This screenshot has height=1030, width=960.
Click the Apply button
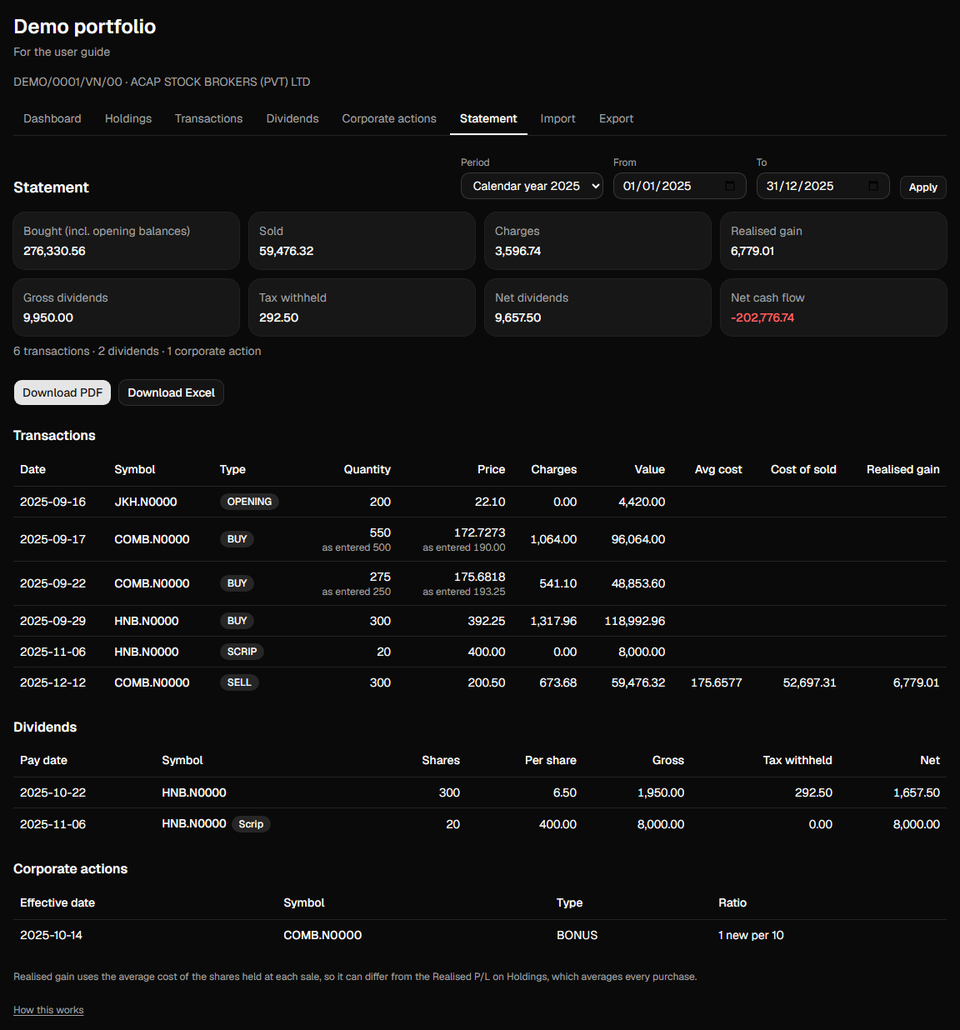click(923, 187)
